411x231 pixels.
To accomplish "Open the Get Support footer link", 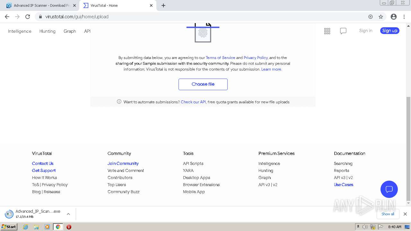I will tap(44, 171).
